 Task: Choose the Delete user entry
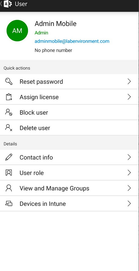pos(69,128)
